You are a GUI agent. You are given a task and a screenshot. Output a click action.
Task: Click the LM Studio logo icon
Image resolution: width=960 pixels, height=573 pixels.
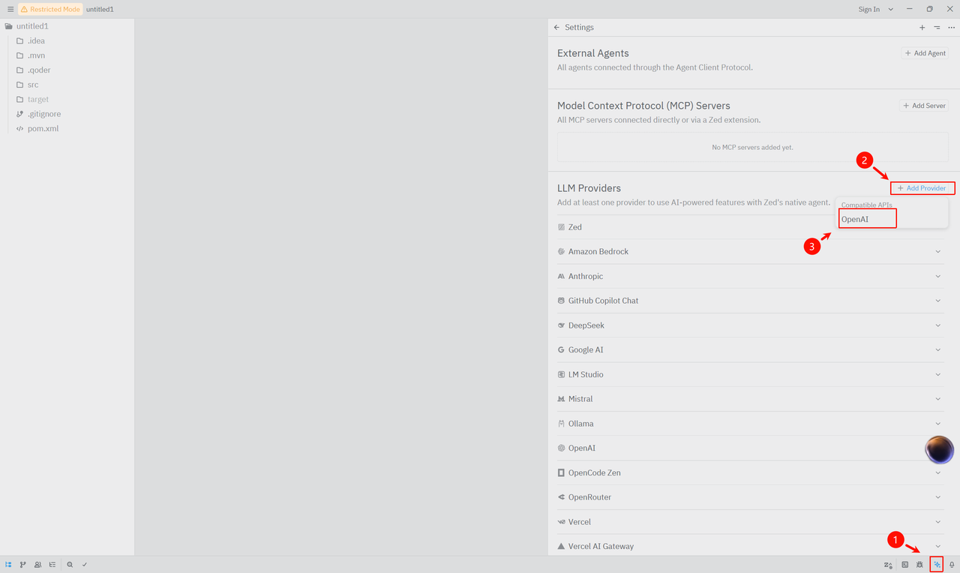[561, 374]
